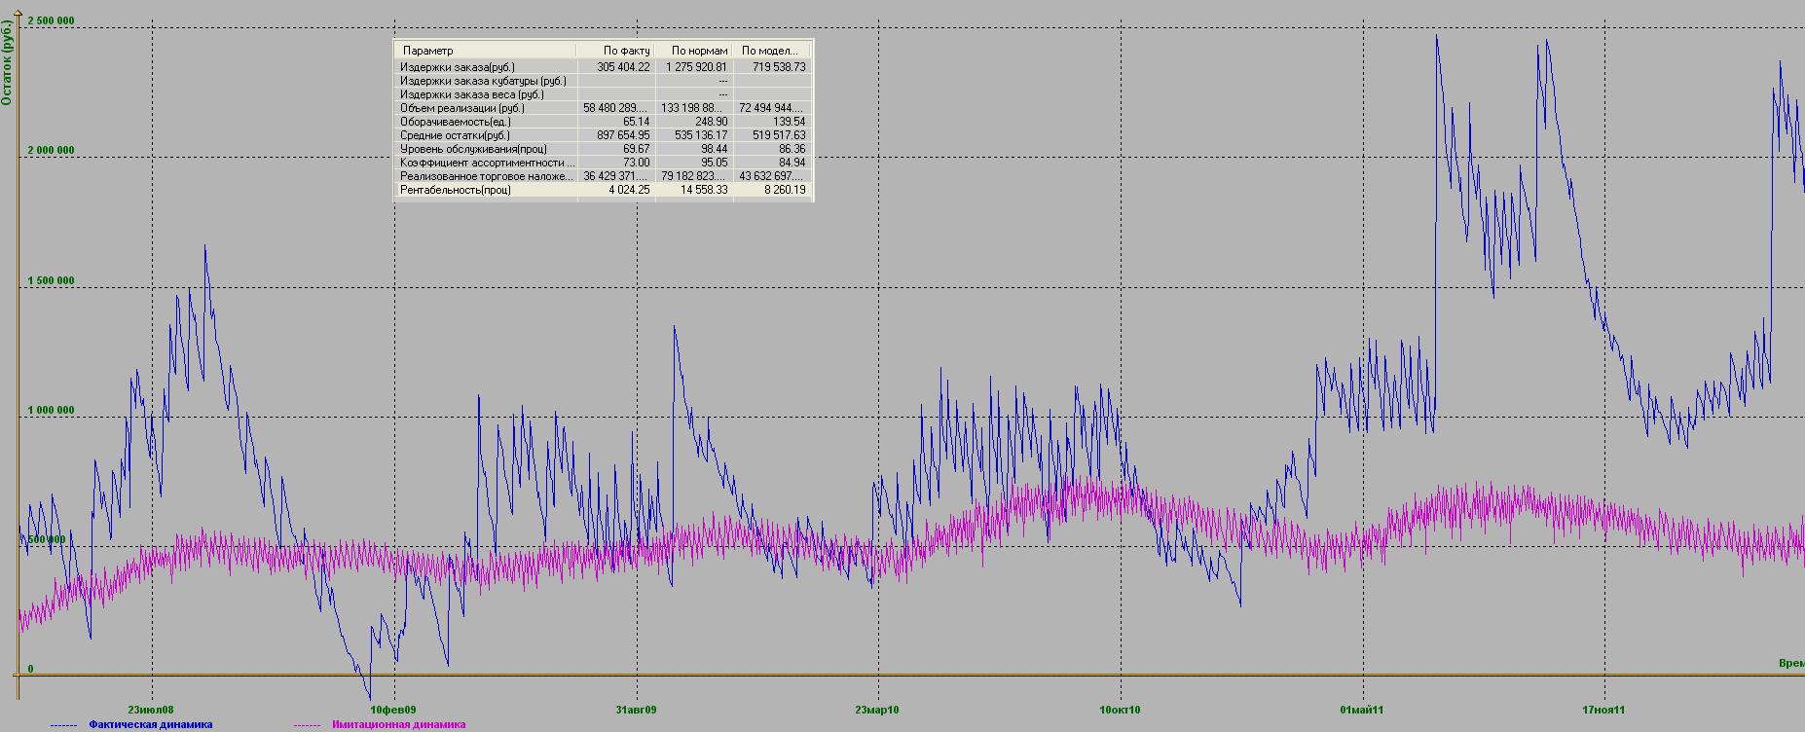Click the value 1 275 920.81

pos(696,67)
